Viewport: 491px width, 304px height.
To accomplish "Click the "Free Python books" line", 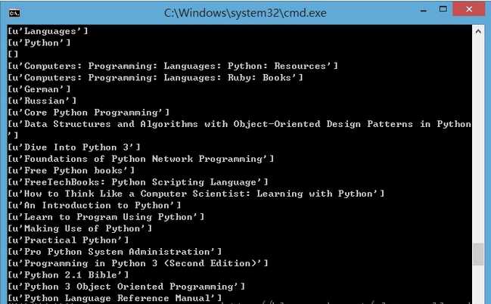I will (71, 170).
